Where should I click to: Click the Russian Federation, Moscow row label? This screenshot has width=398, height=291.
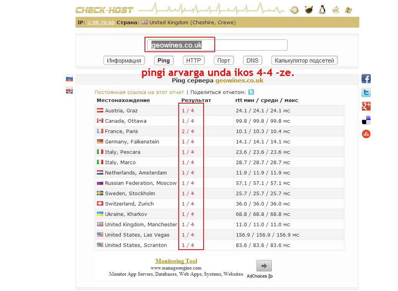tap(141, 183)
